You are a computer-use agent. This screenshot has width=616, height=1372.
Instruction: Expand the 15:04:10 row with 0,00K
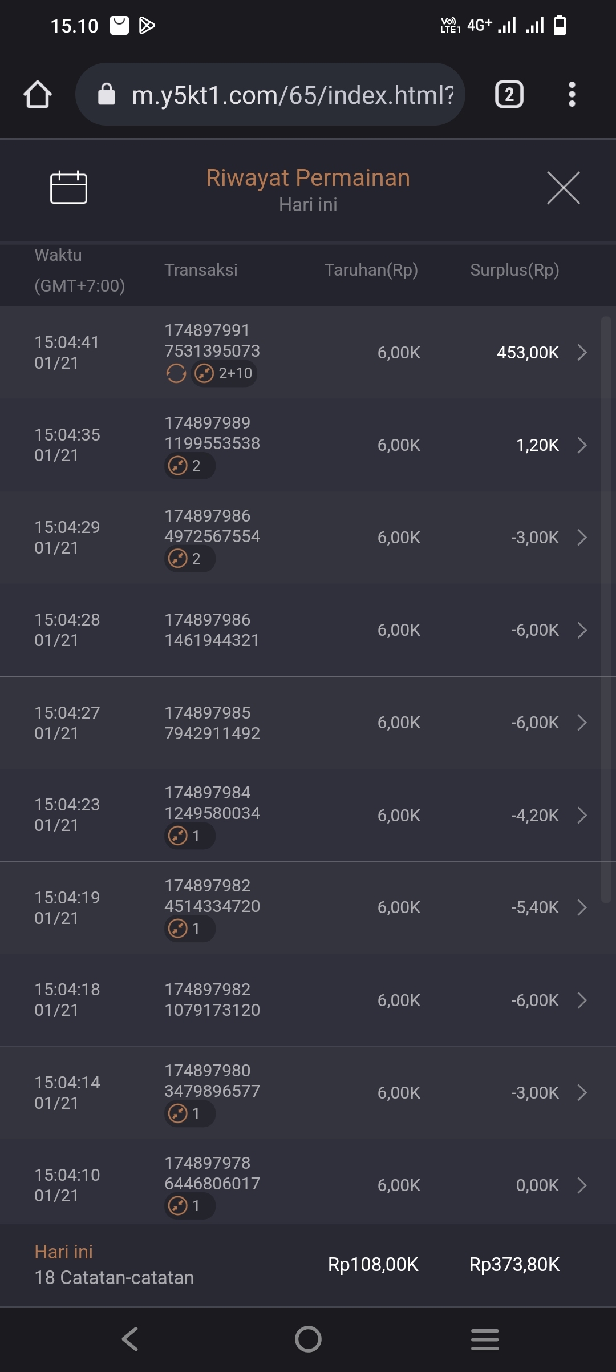pos(582,1185)
